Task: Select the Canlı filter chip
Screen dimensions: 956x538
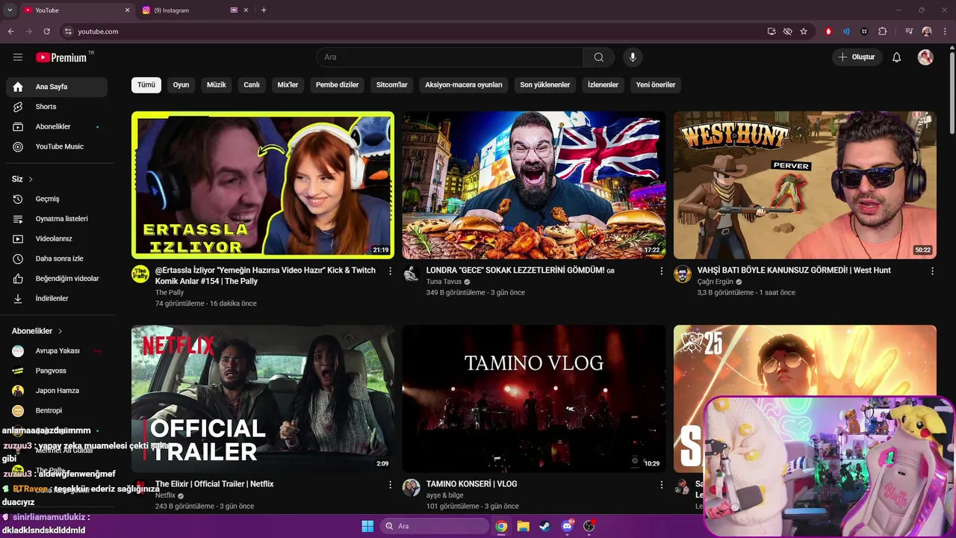Action: tap(252, 84)
